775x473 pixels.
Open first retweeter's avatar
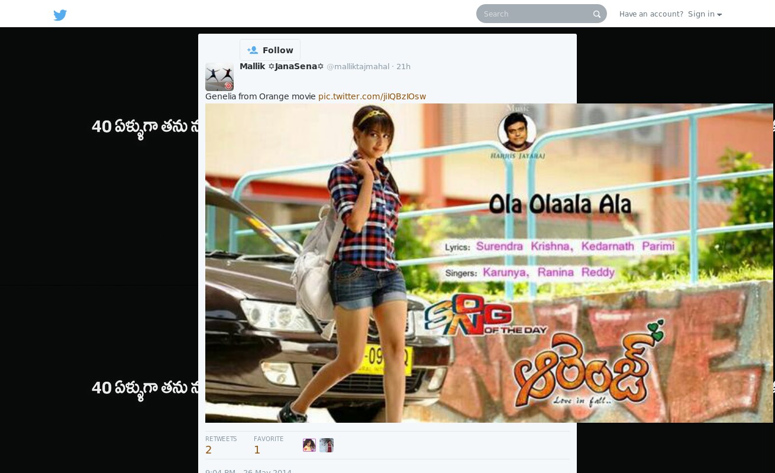[x=309, y=445]
